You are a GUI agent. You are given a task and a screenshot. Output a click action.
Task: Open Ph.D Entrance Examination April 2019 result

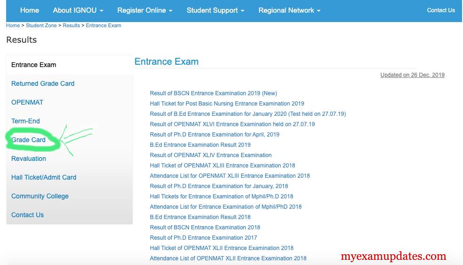tap(214, 135)
